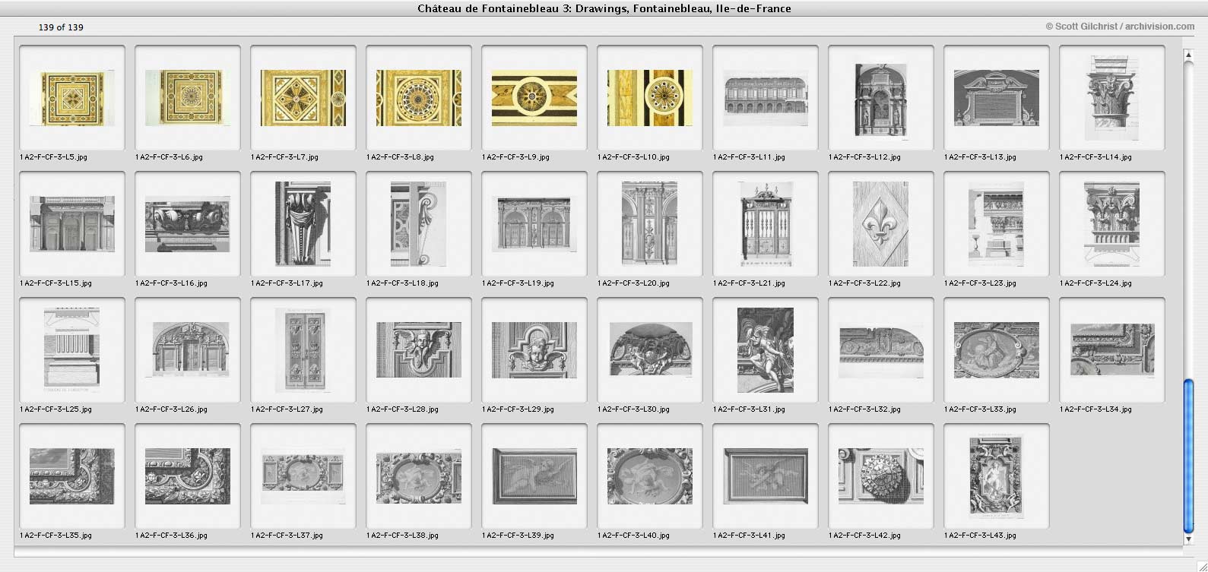
Task: Click file name label 1A2-F-CF-3-L10.jpg
Action: pos(633,157)
